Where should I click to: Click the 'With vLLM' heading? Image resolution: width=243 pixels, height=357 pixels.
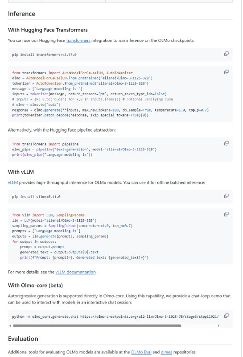(21, 172)
